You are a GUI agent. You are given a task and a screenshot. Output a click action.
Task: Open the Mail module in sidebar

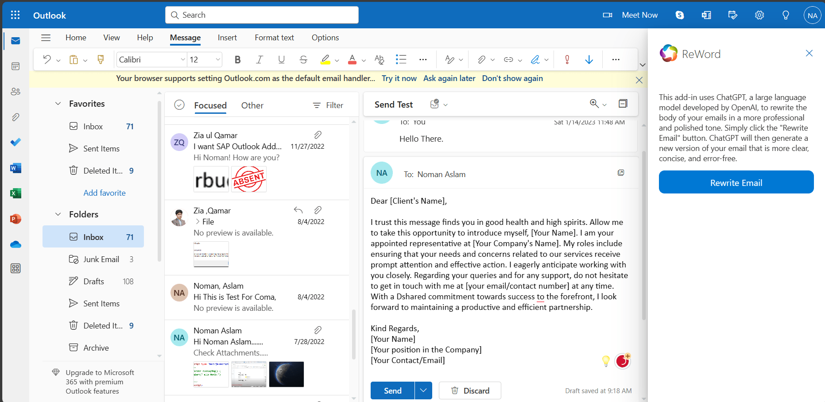(x=15, y=41)
